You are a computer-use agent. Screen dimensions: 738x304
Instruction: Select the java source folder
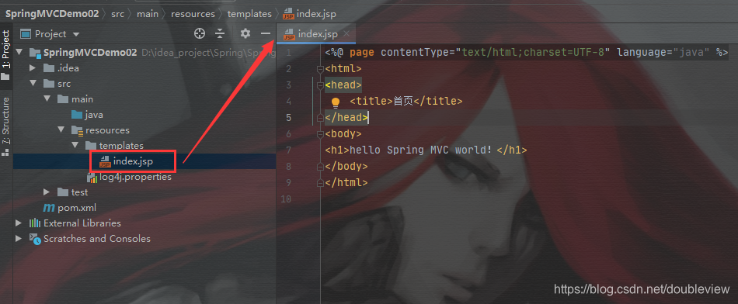(94, 115)
